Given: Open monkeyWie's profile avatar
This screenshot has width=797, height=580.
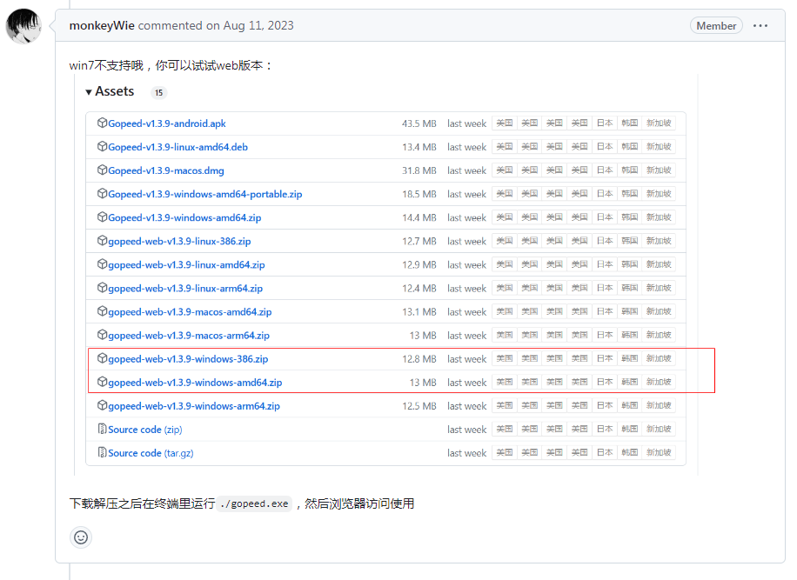Looking at the screenshot, I should point(23,26).
